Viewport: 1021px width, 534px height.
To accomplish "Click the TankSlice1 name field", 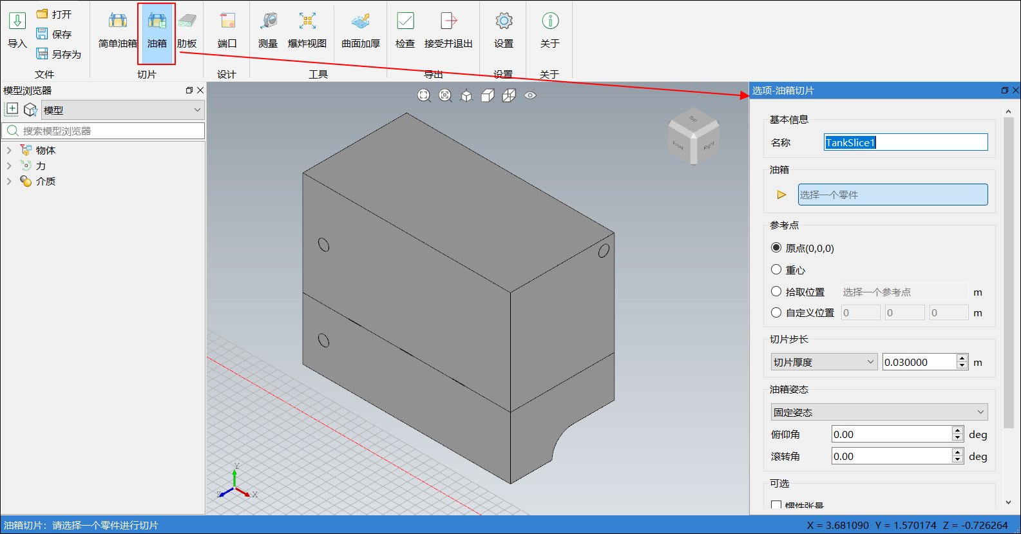I will pos(906,142).
